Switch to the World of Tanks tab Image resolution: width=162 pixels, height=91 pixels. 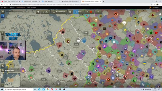coord(71,2)
